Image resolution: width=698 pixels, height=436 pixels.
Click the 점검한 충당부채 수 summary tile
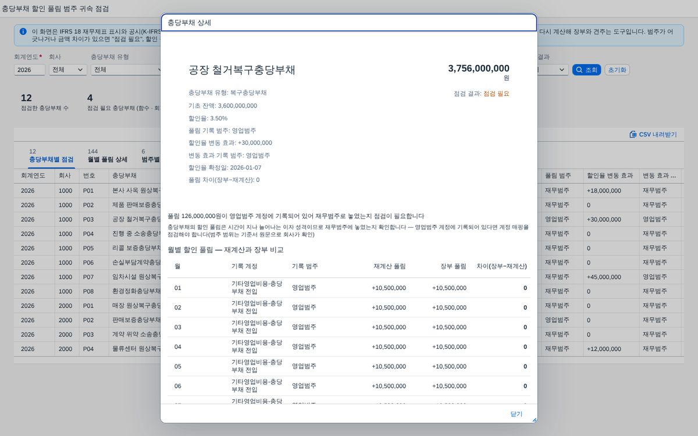coord(44,102)
